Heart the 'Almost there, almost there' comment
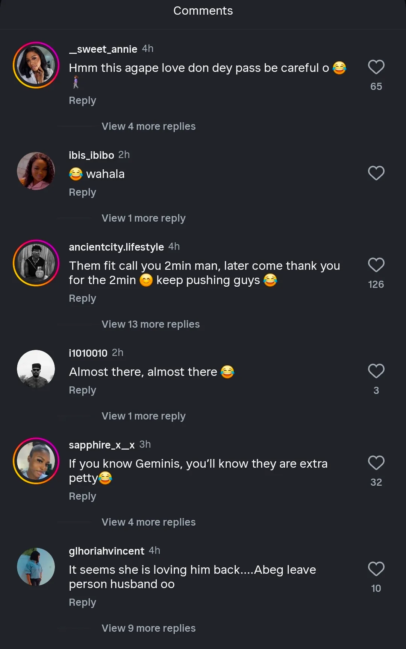This screenshot has height=649, width=406. [x=376, y=371]
